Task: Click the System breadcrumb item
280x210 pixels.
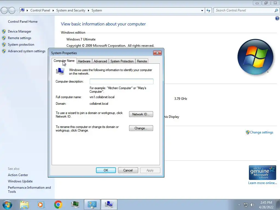Action: pyautogui.click(x=97, y=10)
